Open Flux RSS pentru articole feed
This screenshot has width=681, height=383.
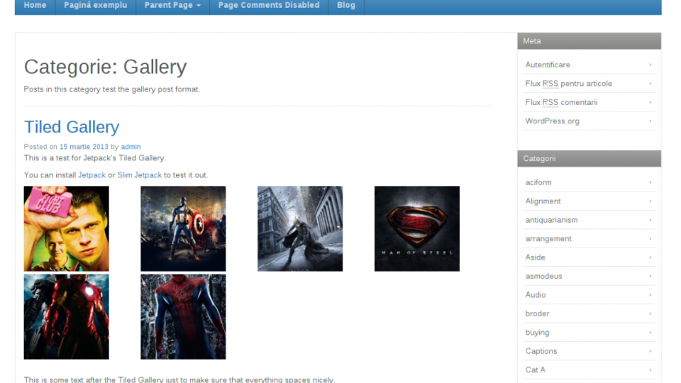click(x=568, y=84)
